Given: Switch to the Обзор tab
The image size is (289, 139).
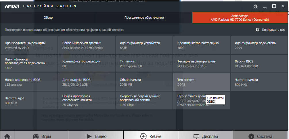Looking at the screenshot, I should (48, 18).
